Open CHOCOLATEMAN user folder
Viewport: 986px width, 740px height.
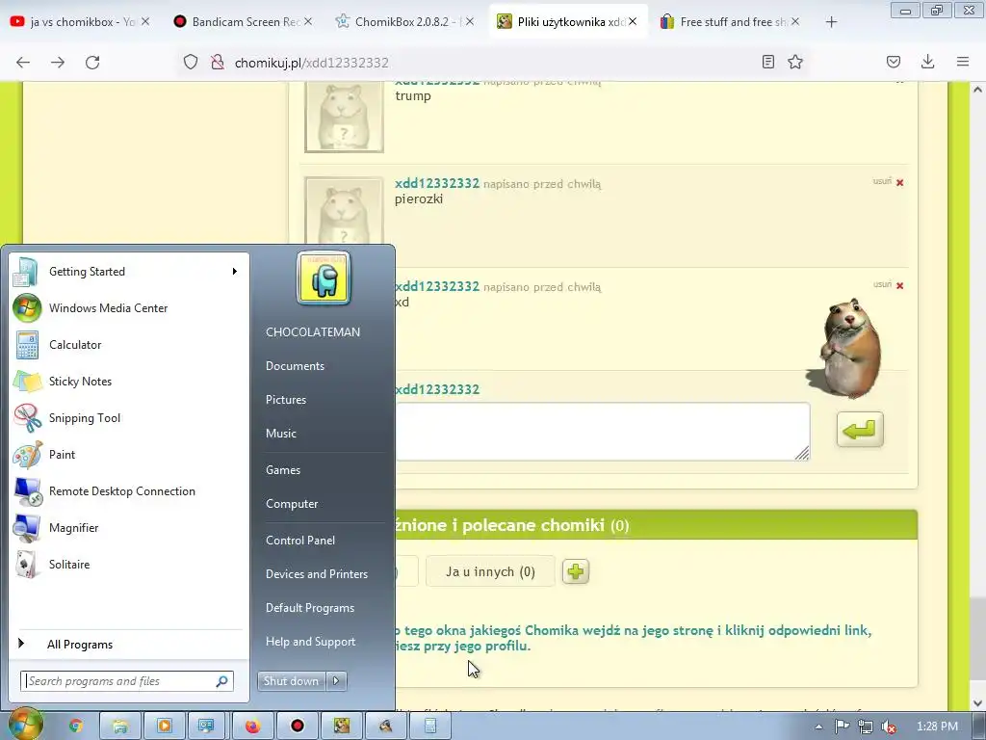pos(313,331)
